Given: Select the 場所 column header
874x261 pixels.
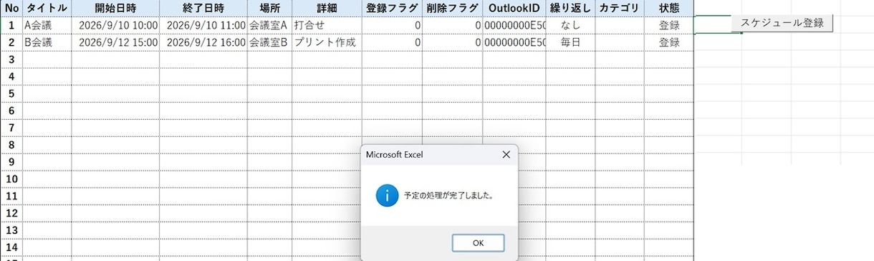Looking at the screenshot, I should coord(269,8).
